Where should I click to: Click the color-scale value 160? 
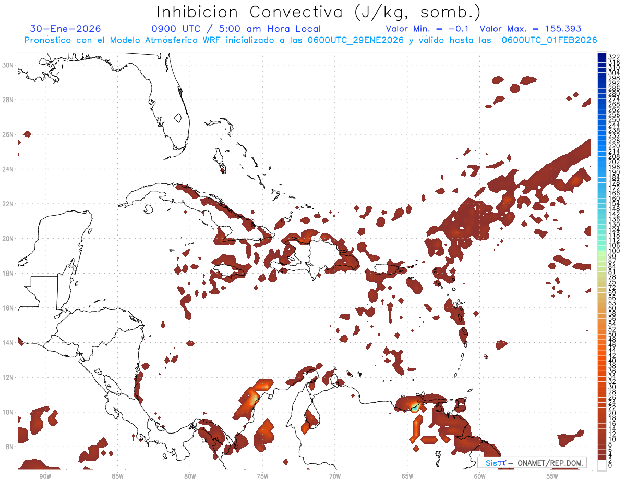(613, 199)
